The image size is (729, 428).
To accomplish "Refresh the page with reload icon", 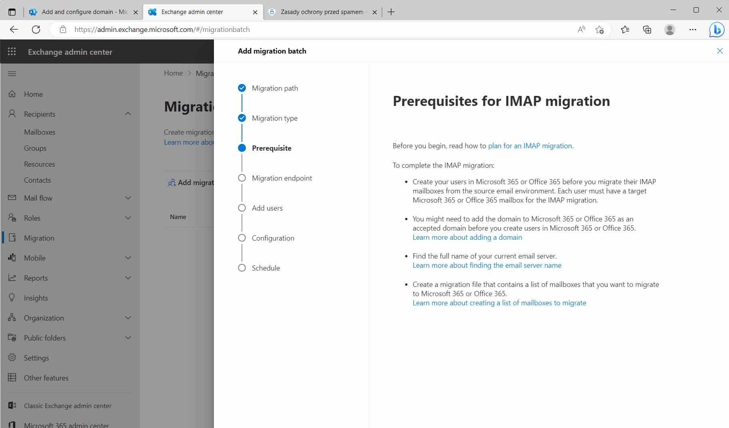I will coord(36,30).
